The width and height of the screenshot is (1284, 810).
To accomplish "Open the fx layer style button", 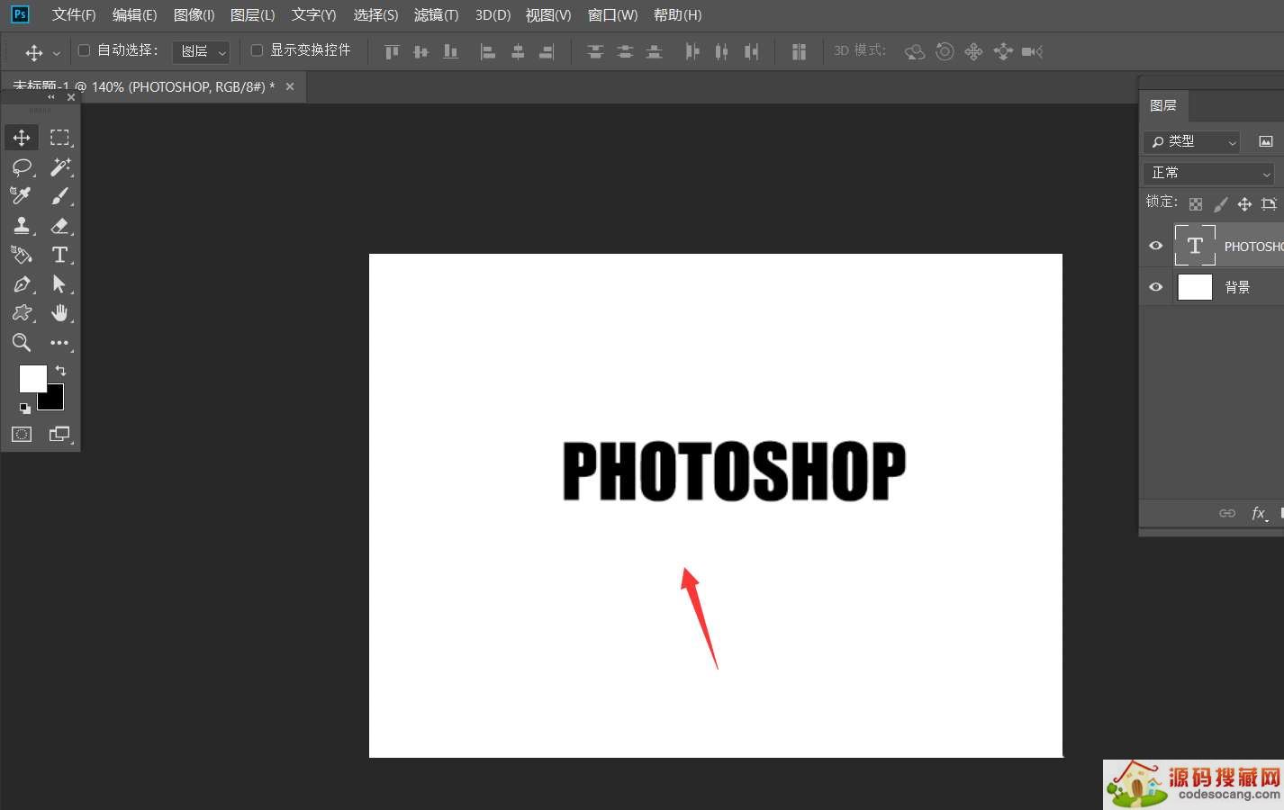I will (x=1259, y=513).
